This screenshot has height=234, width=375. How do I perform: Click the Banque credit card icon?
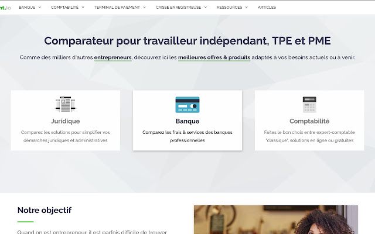pyautogui.click(x=187, y=105)
